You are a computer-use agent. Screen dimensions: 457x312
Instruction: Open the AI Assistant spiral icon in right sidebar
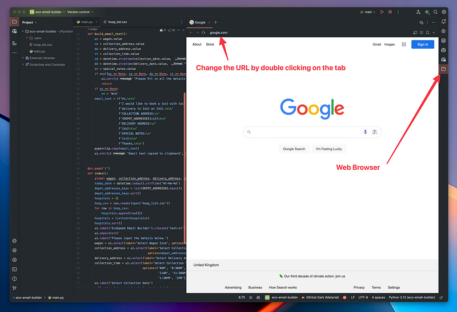tap(443, 31)
